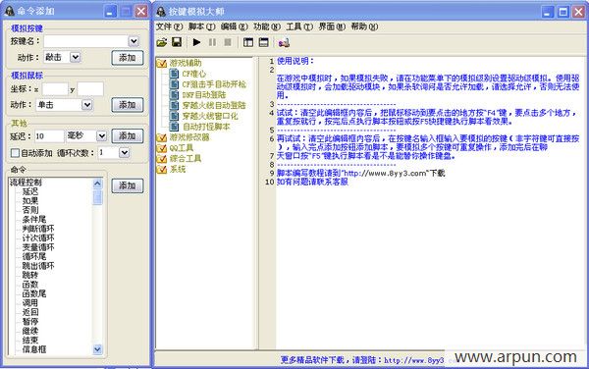
Task: Open the 毫秒 delay unit dropdown
Action: (101, 135)
